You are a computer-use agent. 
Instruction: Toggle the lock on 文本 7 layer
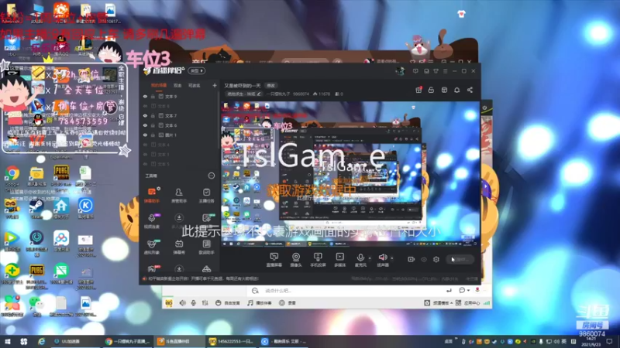click(x=153, y=115)
